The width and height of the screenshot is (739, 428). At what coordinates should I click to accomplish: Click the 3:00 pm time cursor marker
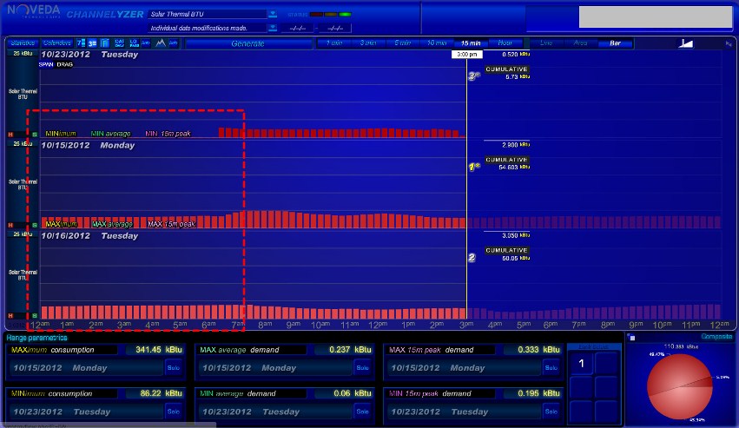tap(466, 54)
